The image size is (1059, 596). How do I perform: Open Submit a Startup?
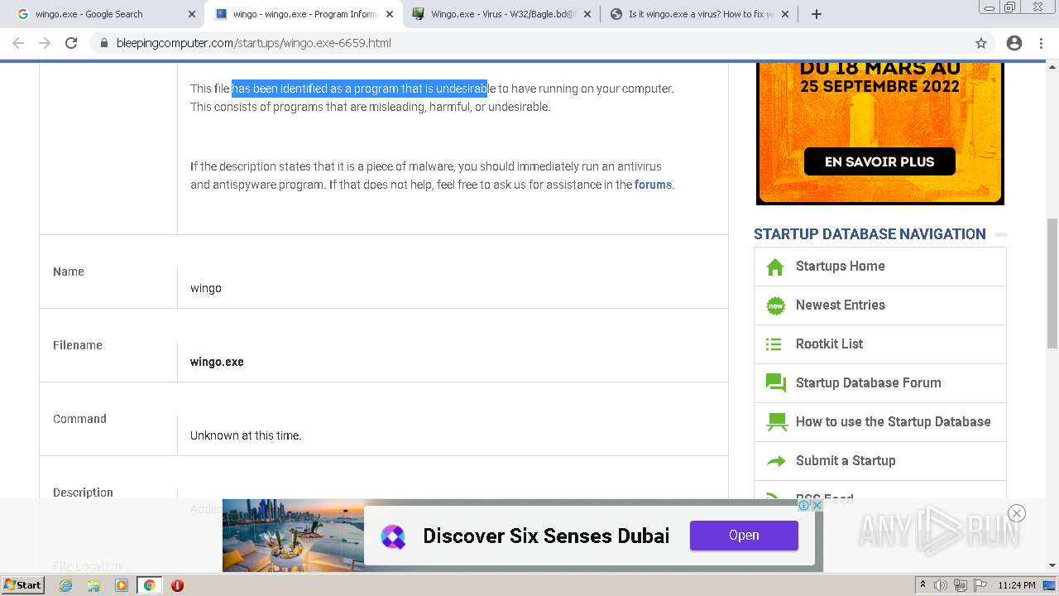pos(846,460)
